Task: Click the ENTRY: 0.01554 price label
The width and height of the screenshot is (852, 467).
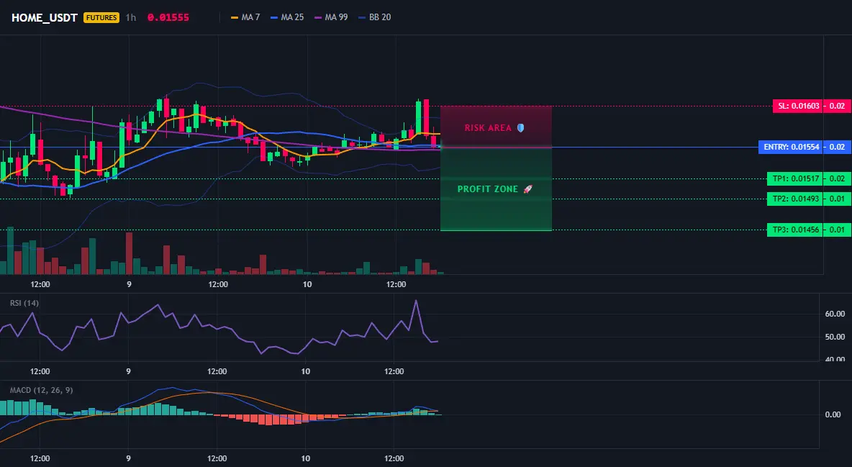Action: (791, 147)
